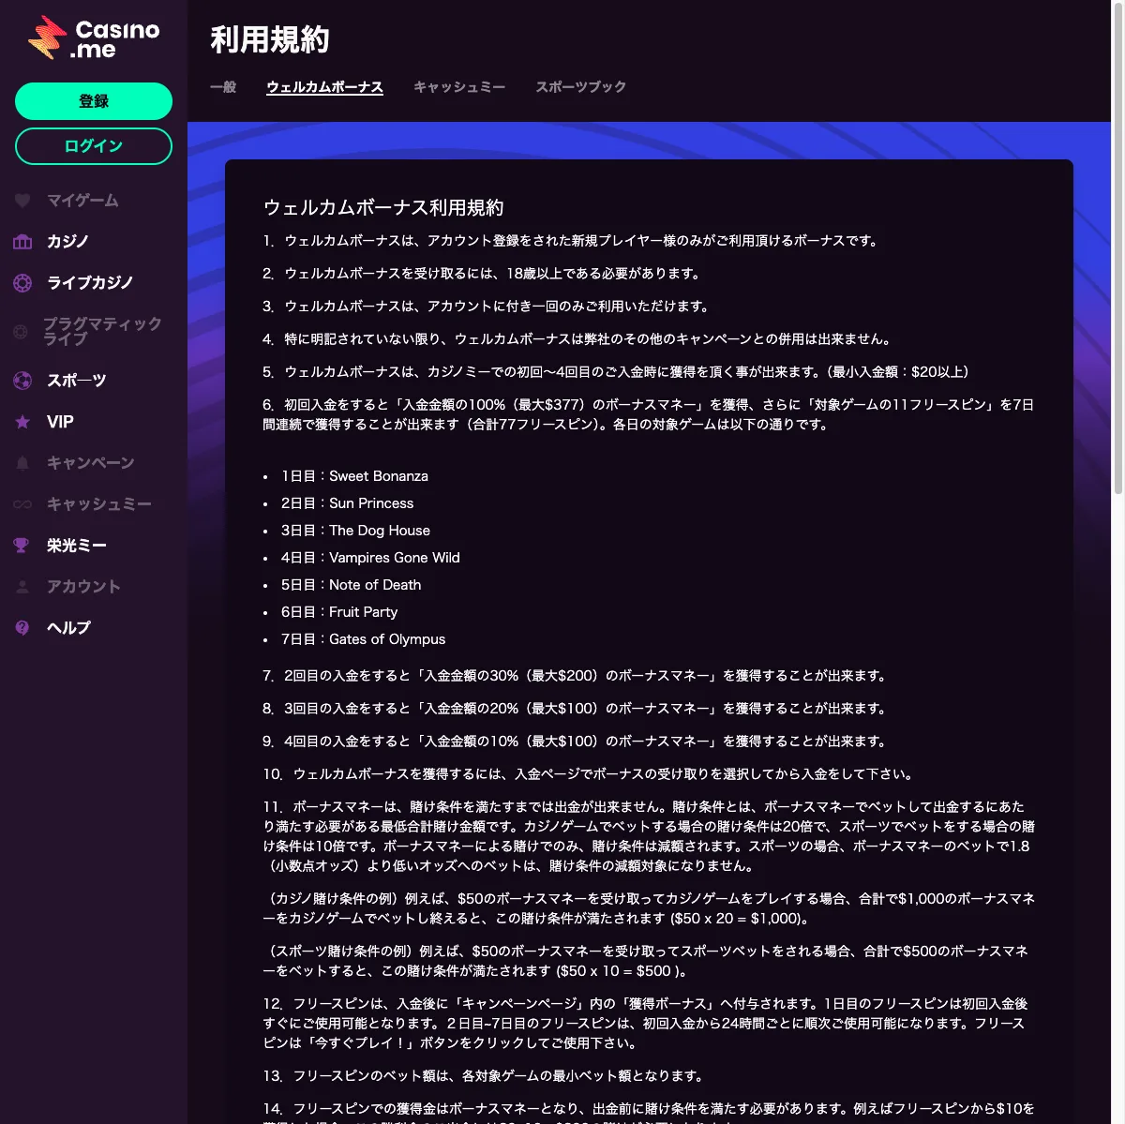
Task: Click the Casino.me lightning logo
Action: click(94, 38)
